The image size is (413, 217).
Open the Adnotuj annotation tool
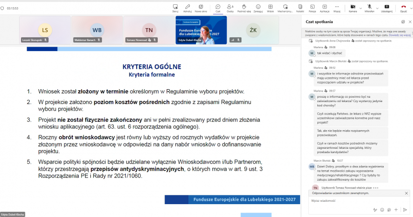[187, 8]
